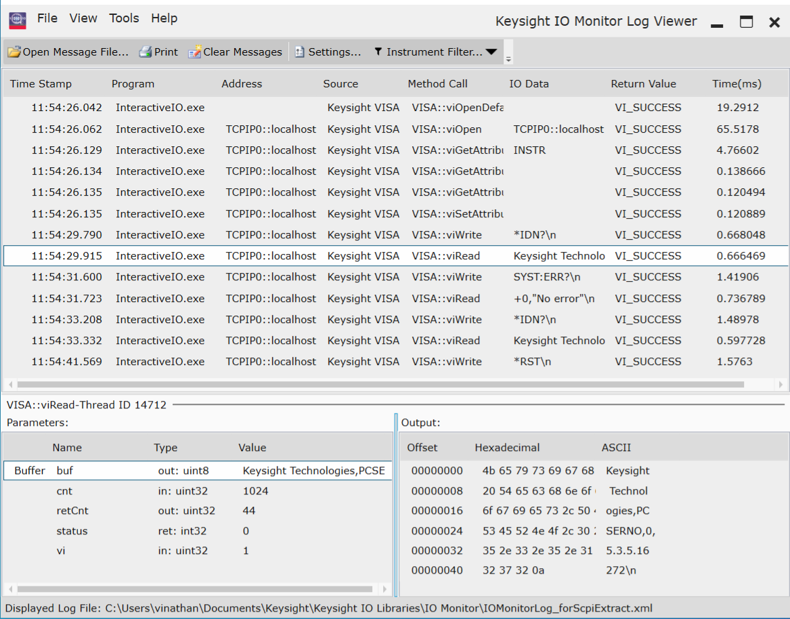Click the Instrument Filter funnel icon
The width and height of the screenshot is (790, 619).
(x=378, y=52)
